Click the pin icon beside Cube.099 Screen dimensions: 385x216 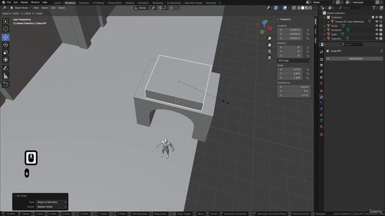pos(381,51)
